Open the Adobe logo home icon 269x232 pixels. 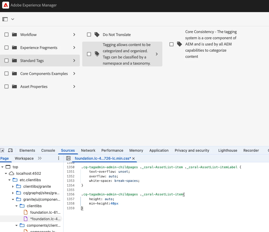6,5
